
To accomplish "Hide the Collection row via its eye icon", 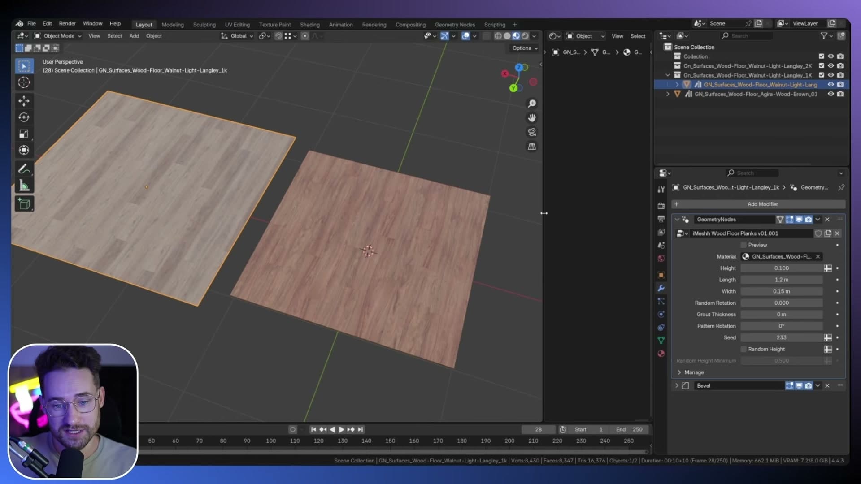I will 831,56.
